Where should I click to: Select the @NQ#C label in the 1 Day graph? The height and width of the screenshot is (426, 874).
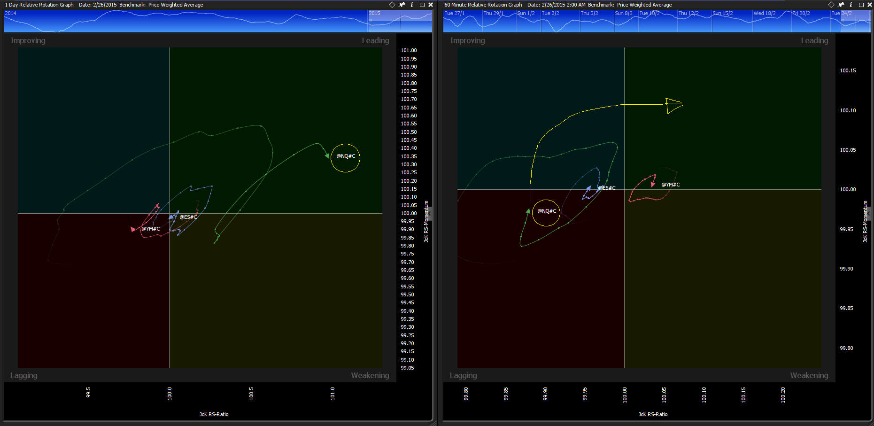click(346, 156)
